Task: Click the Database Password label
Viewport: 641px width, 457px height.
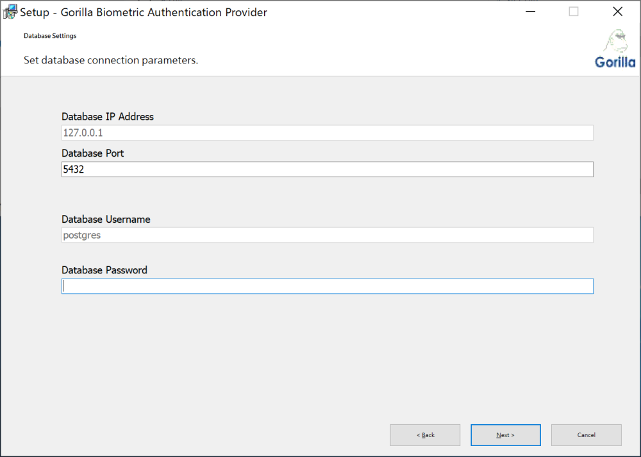Action: pos(104,270)
